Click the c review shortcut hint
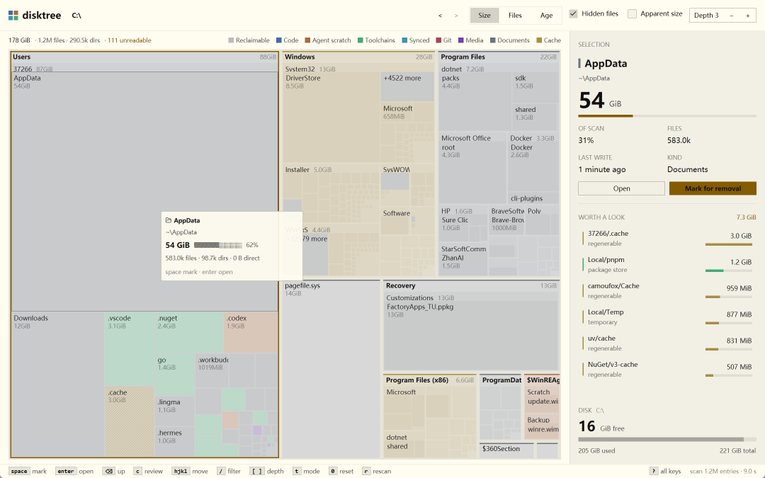Viewport: 765px width, 478px height. tap(148, 471)
